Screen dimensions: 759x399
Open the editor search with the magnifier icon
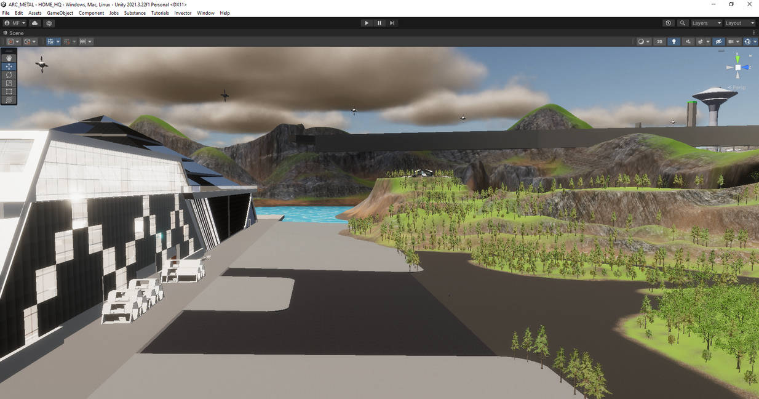coord(682,23)
